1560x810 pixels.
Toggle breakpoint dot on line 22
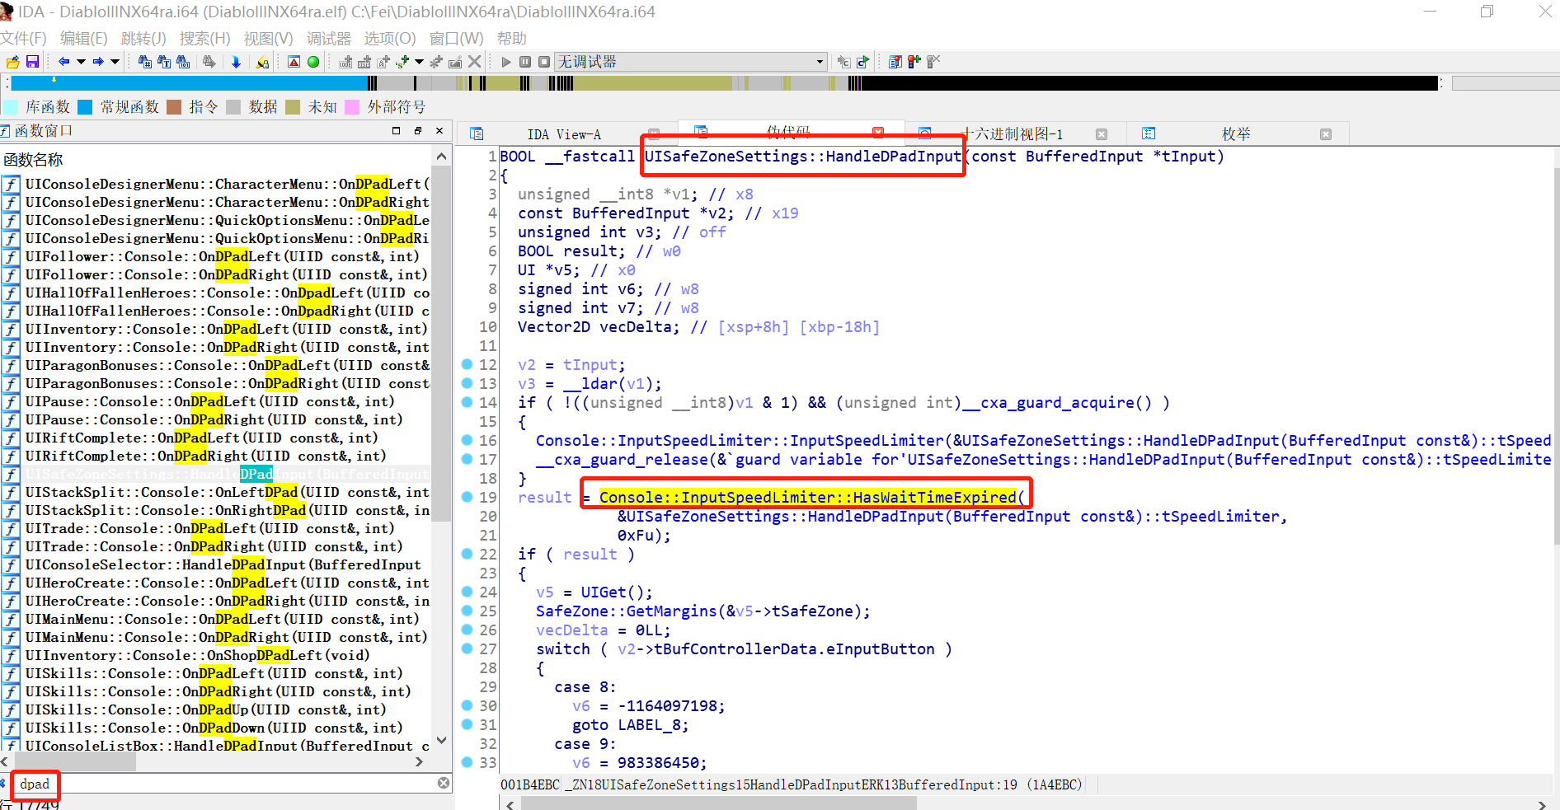pyautogui.click(x=467, y=554)
